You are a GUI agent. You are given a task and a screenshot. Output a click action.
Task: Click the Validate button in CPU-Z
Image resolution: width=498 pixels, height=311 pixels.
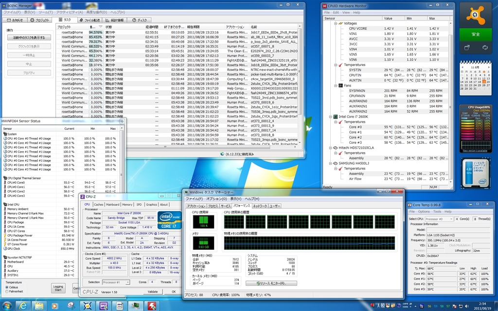coord(153,292)
